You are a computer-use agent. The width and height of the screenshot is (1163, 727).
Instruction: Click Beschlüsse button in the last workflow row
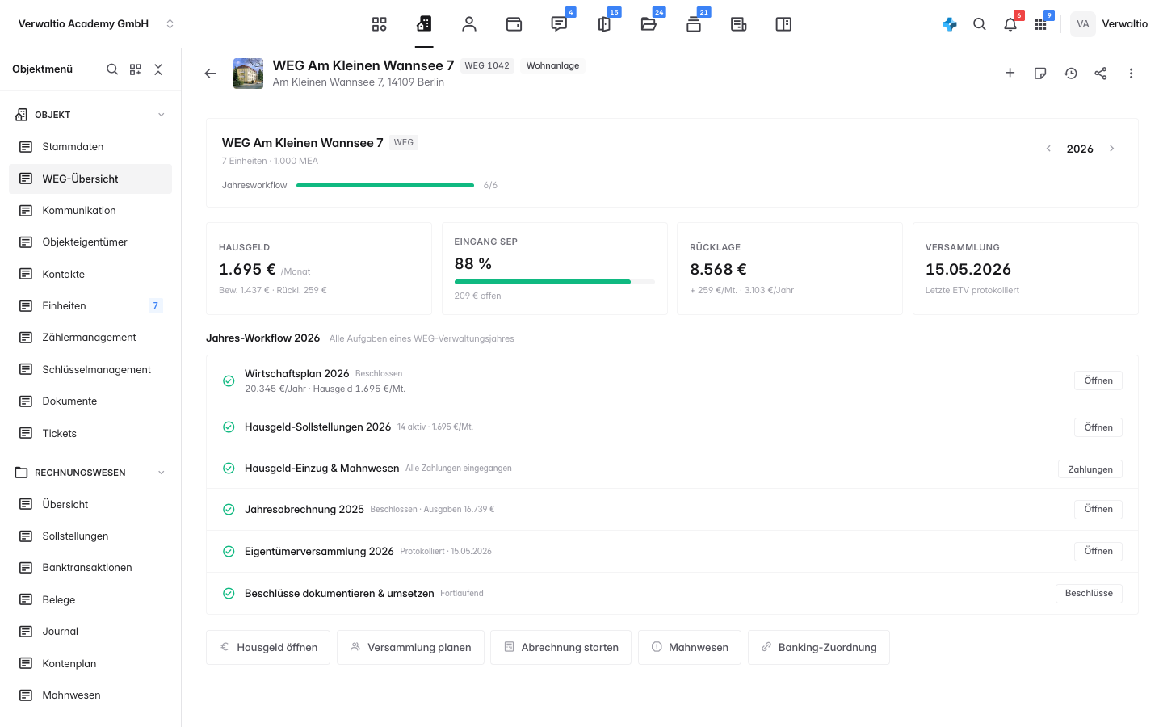1089,594
